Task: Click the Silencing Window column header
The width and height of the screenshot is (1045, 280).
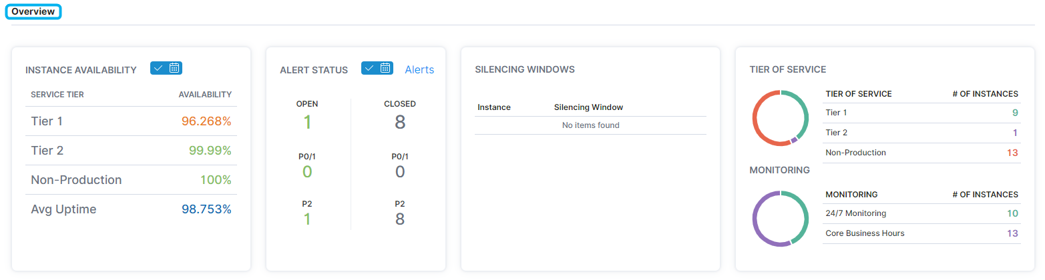Action: (588, 107)
